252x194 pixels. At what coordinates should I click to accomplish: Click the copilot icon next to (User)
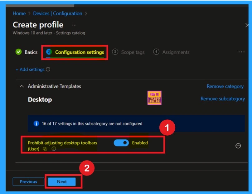point(45,149)
